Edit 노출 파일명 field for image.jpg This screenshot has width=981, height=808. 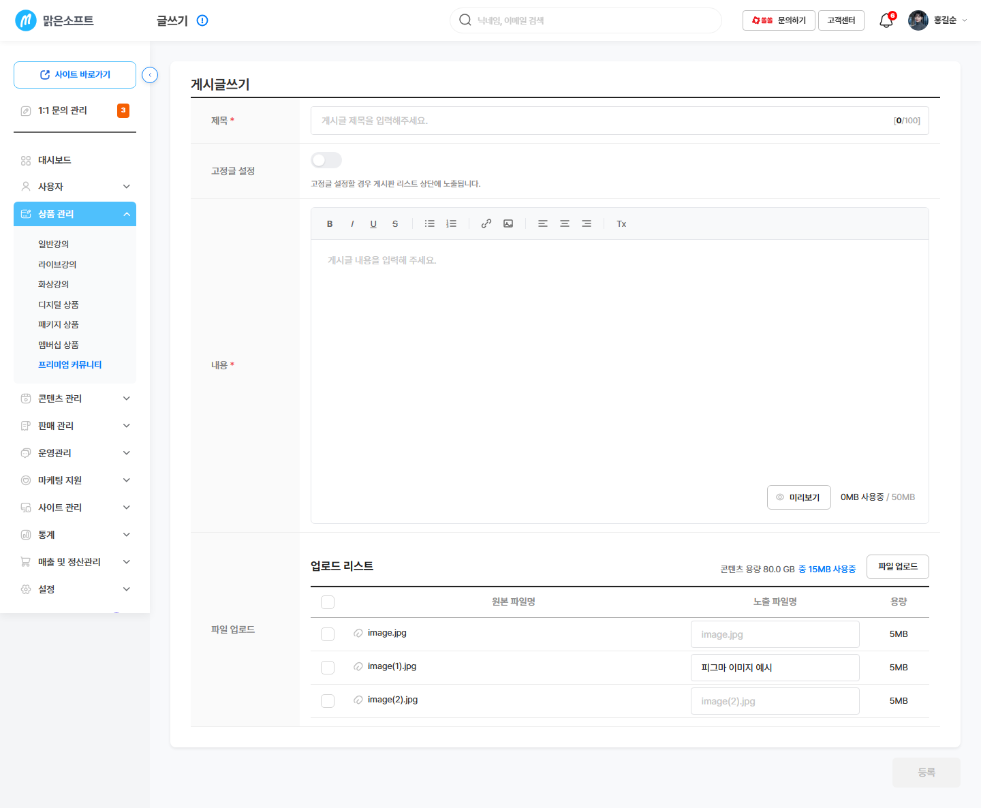coord(775,634)
